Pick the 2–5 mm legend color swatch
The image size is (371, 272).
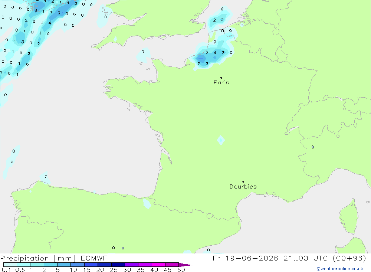point(50,265)
